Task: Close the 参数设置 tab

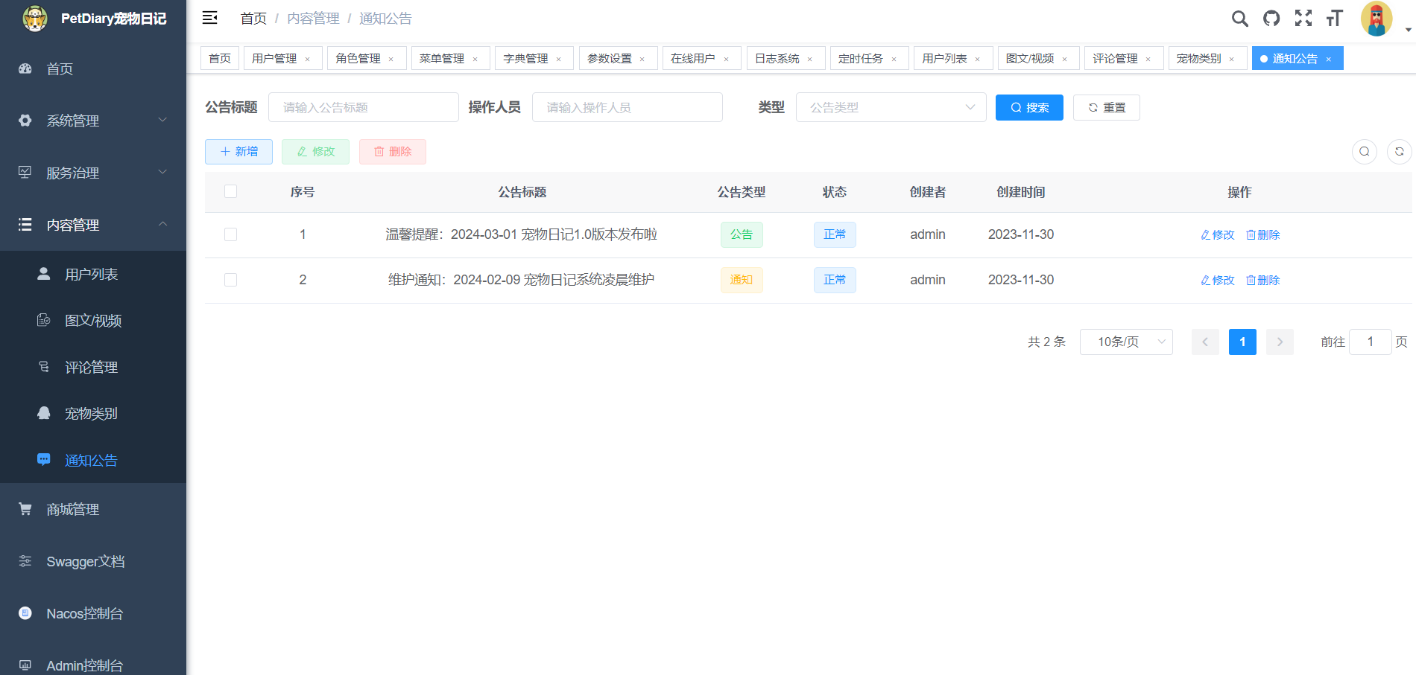Action: tap(642, 59)
